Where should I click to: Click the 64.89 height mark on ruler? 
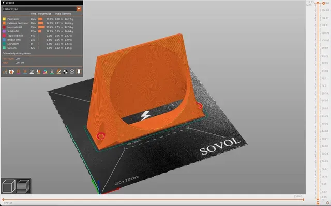click(x=325, y=101)
